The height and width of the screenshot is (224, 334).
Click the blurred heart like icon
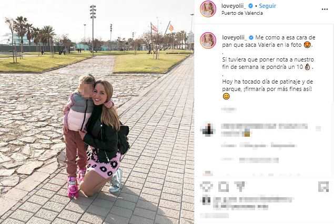206,187
